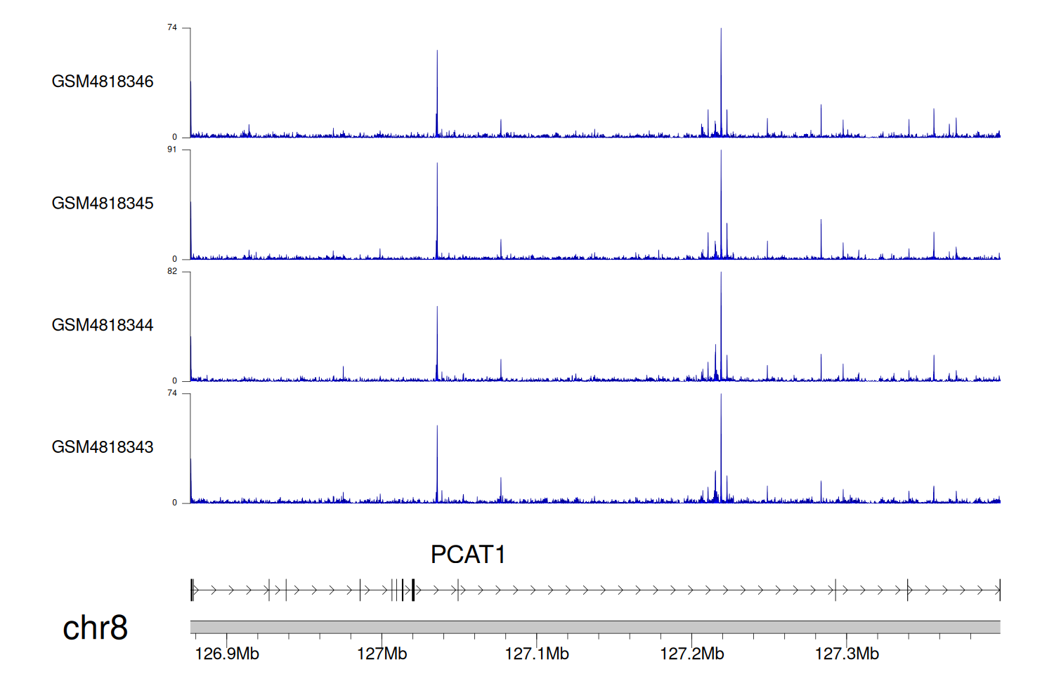The image size is (1054, 688).
Task: Click the GSM4818346 track label
Action: pyautogui.click(x=102, y=81)
